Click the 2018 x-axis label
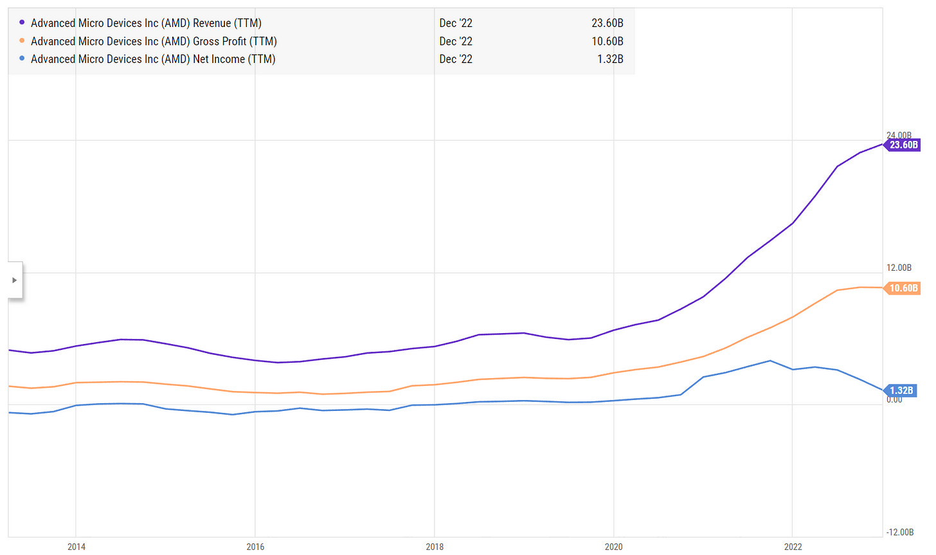The width and height of the screenshot is (936, 555). coord(435,547)
